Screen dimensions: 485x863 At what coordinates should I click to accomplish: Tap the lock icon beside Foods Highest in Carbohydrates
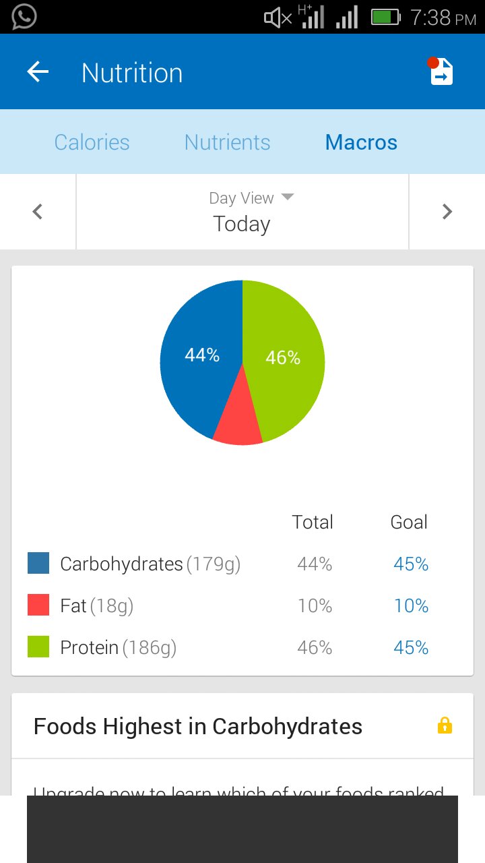click(x=445, y=726)
